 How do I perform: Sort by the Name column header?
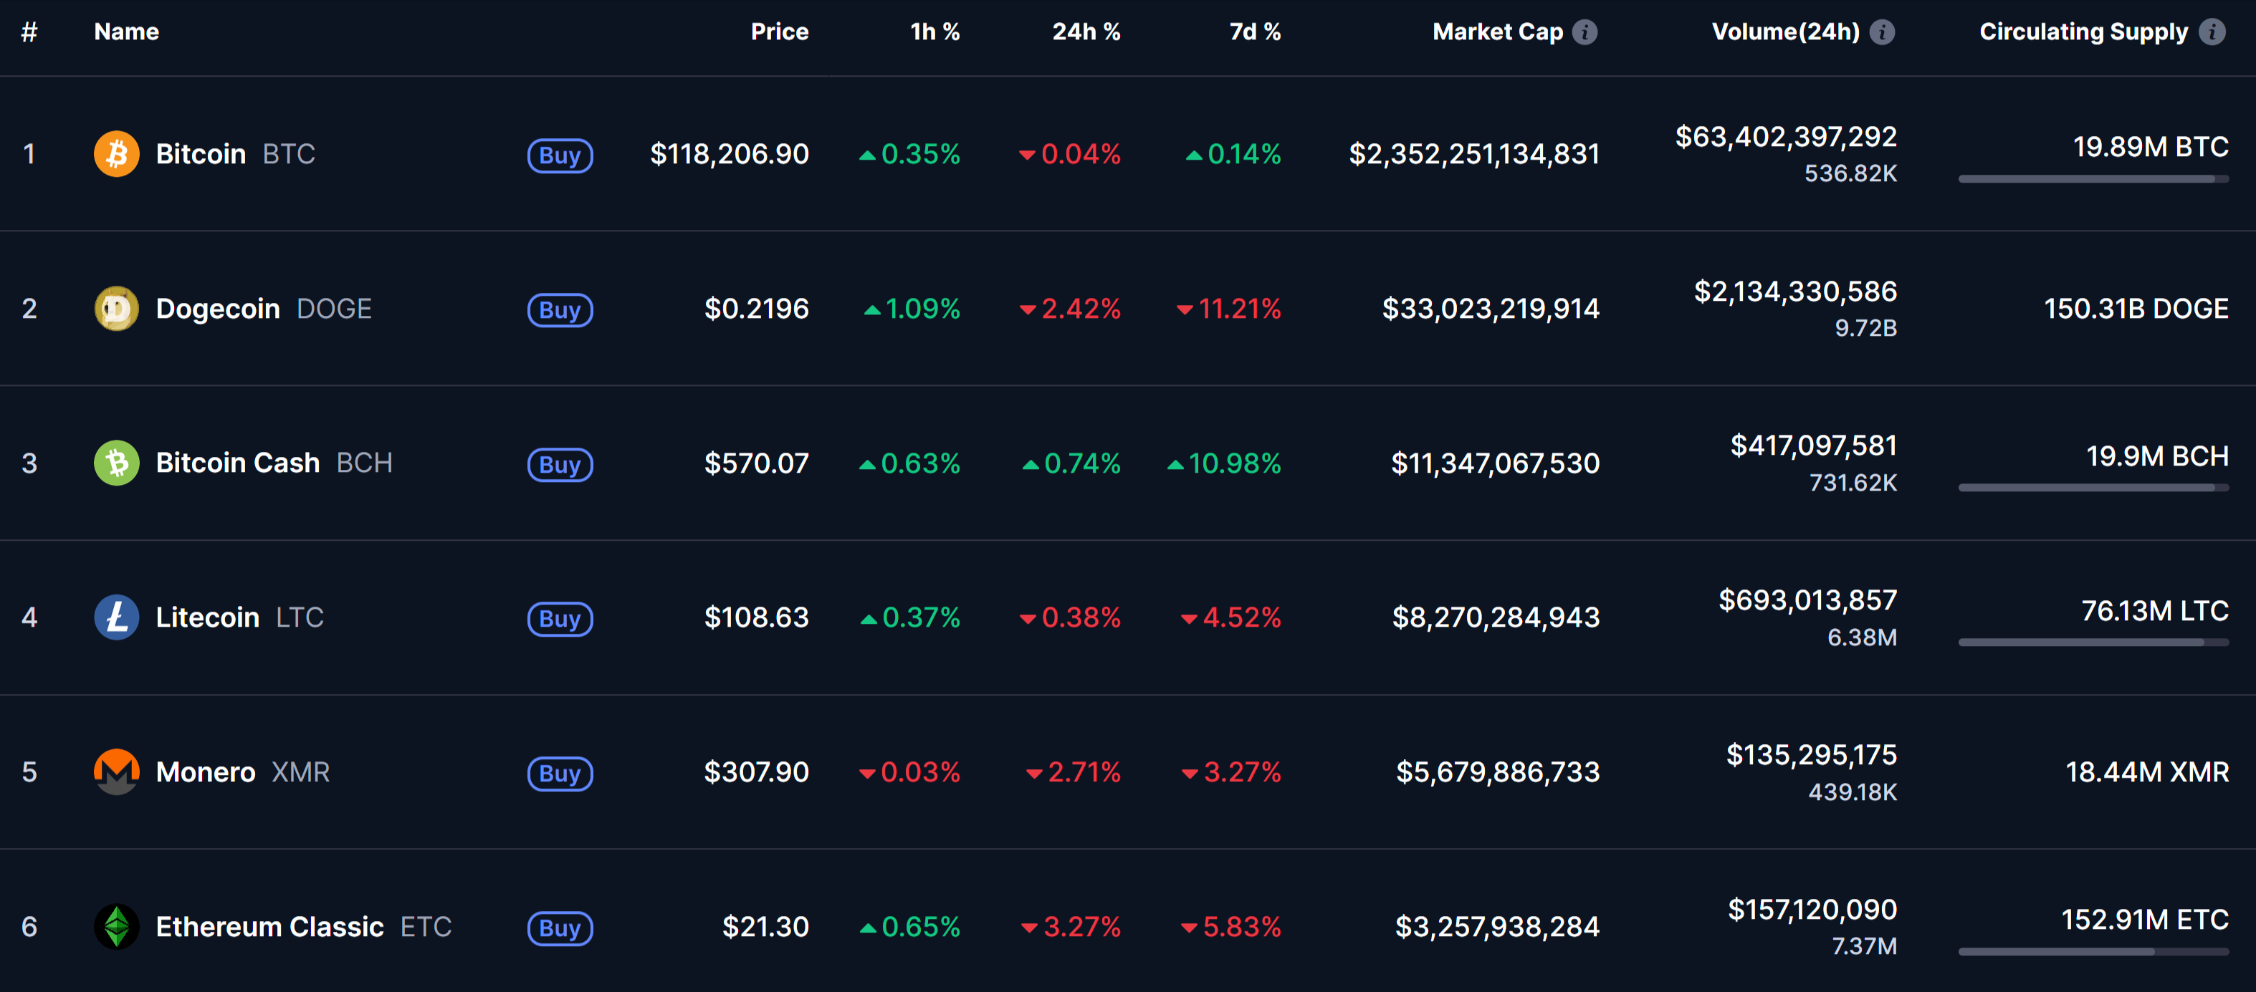pyautogui.click(x=127, y=32)
